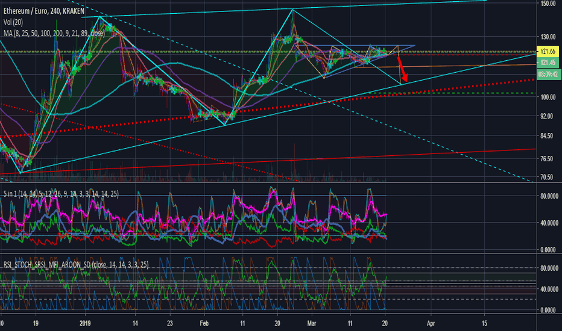Click the '23' date label on time axis
Viewport: 562px width, 331px height.
pos(169,324)
